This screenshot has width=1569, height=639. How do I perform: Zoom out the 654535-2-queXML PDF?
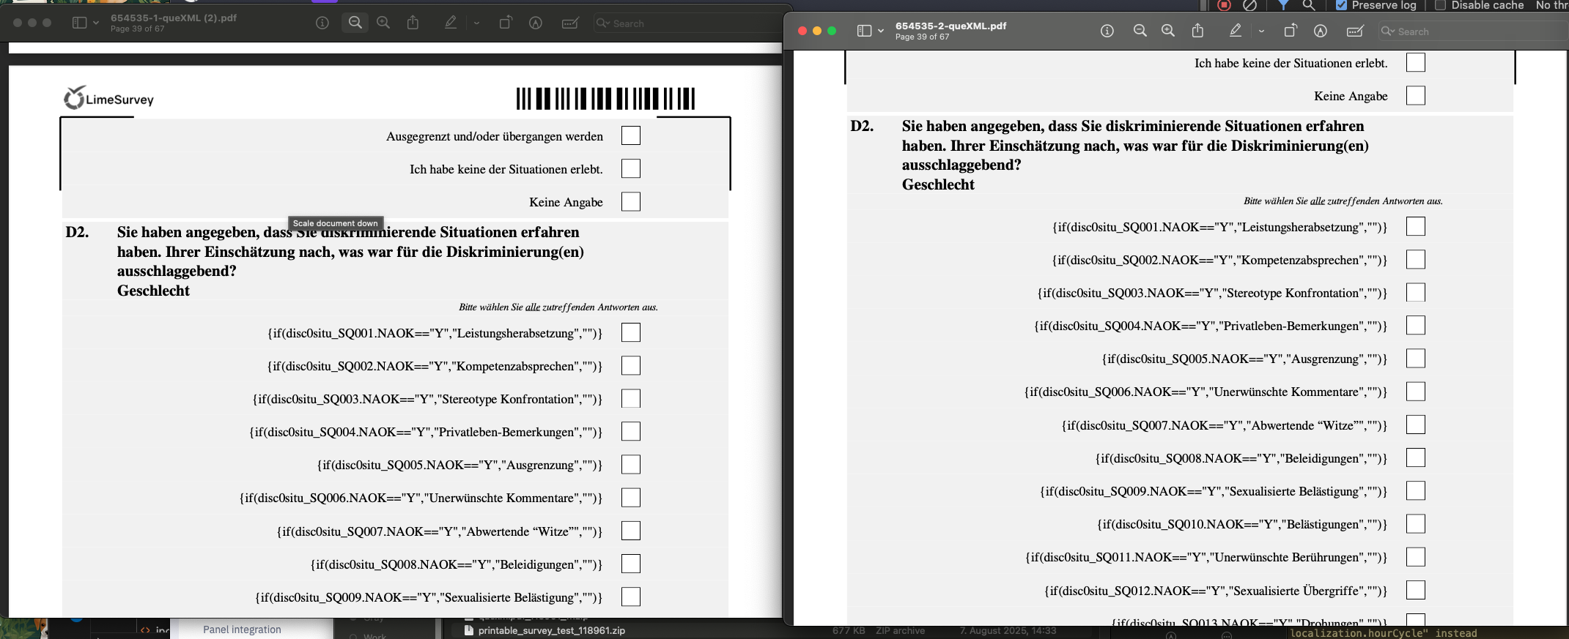coord(1140,31)
